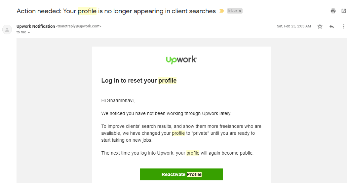
Task: Click the Inbox label tag
Action: (x=233, y=11)
